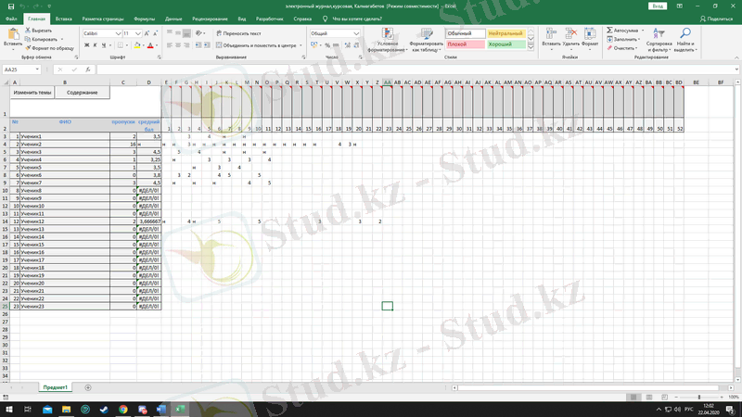742x417 pixels.
Task: Click the Содержание button
Action: click(x=83, y=93)
